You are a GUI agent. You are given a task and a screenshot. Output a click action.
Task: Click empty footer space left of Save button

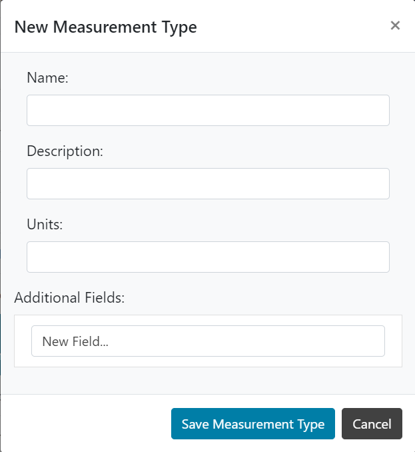(87, 424)
